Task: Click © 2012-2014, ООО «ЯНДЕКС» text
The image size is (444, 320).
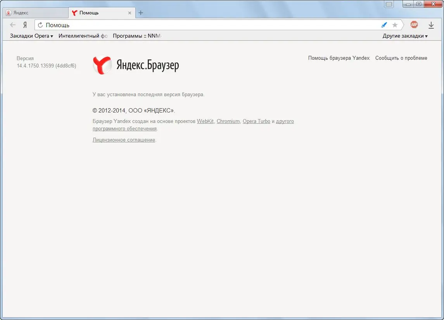Action: (x=134, y=111)
